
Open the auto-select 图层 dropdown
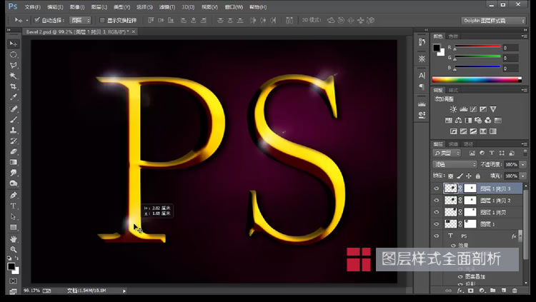coord(80,21)
